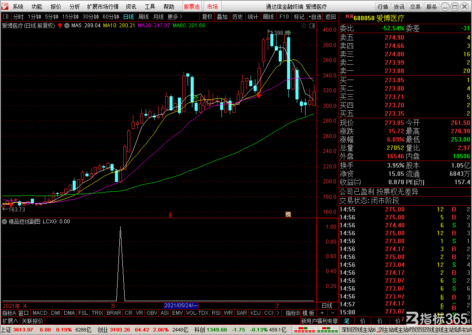472x335 pixels.
Task: Click the green down-arrow signal on the chart
Action: (x=196, y=98)
